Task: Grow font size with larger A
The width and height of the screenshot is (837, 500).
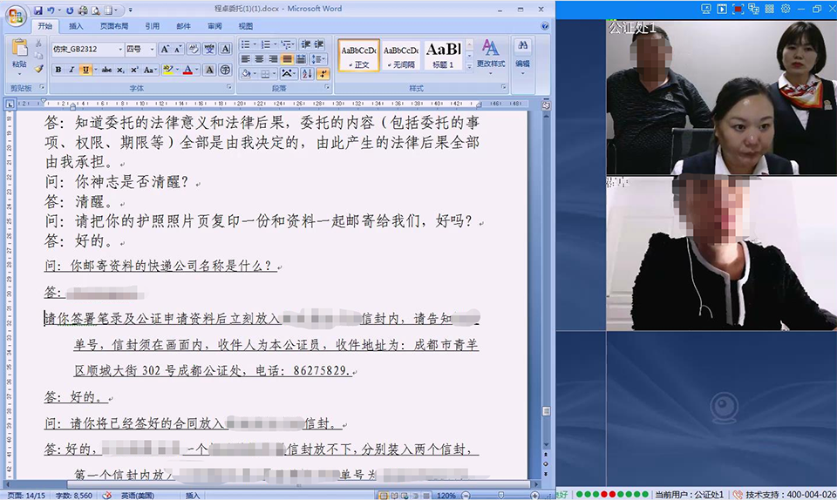Action: click(165, 49)
